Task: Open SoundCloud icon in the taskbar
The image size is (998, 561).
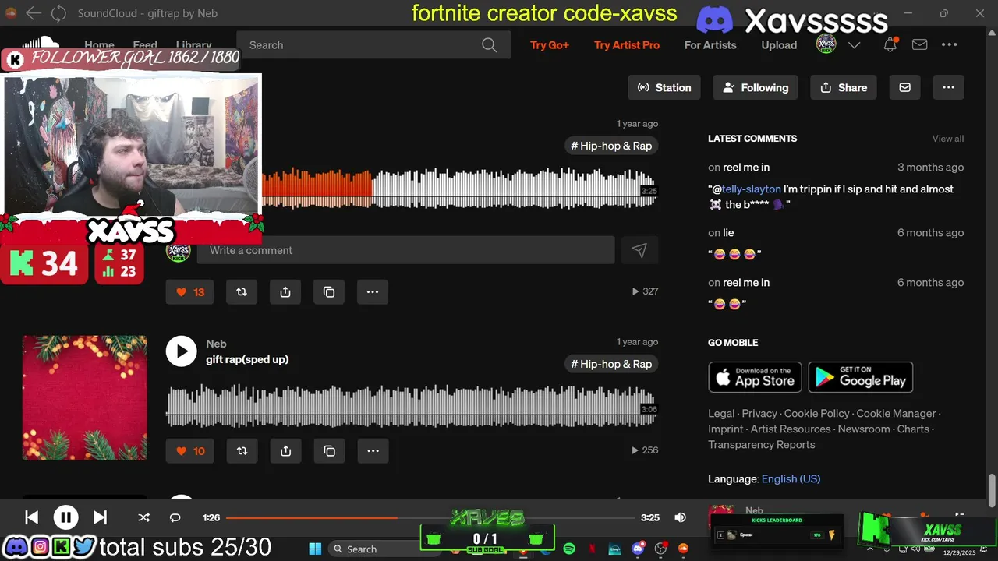Action: tap(683, 549)
